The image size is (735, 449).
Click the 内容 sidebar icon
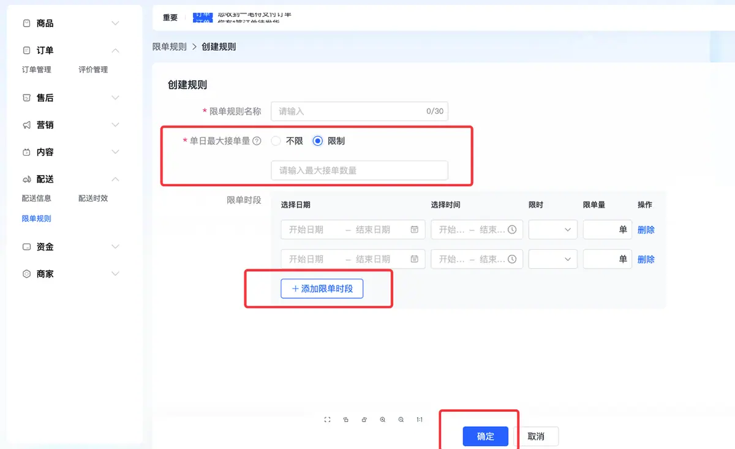coord(26,152)
